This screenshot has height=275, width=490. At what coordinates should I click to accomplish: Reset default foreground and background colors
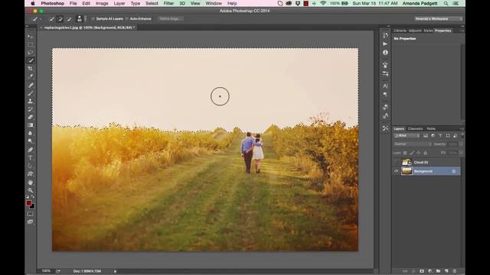pyautogui.click(x=28, y=197)
